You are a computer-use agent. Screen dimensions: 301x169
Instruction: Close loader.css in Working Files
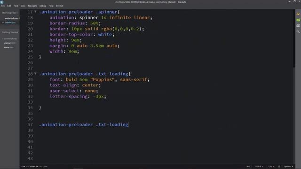(3, 23)
